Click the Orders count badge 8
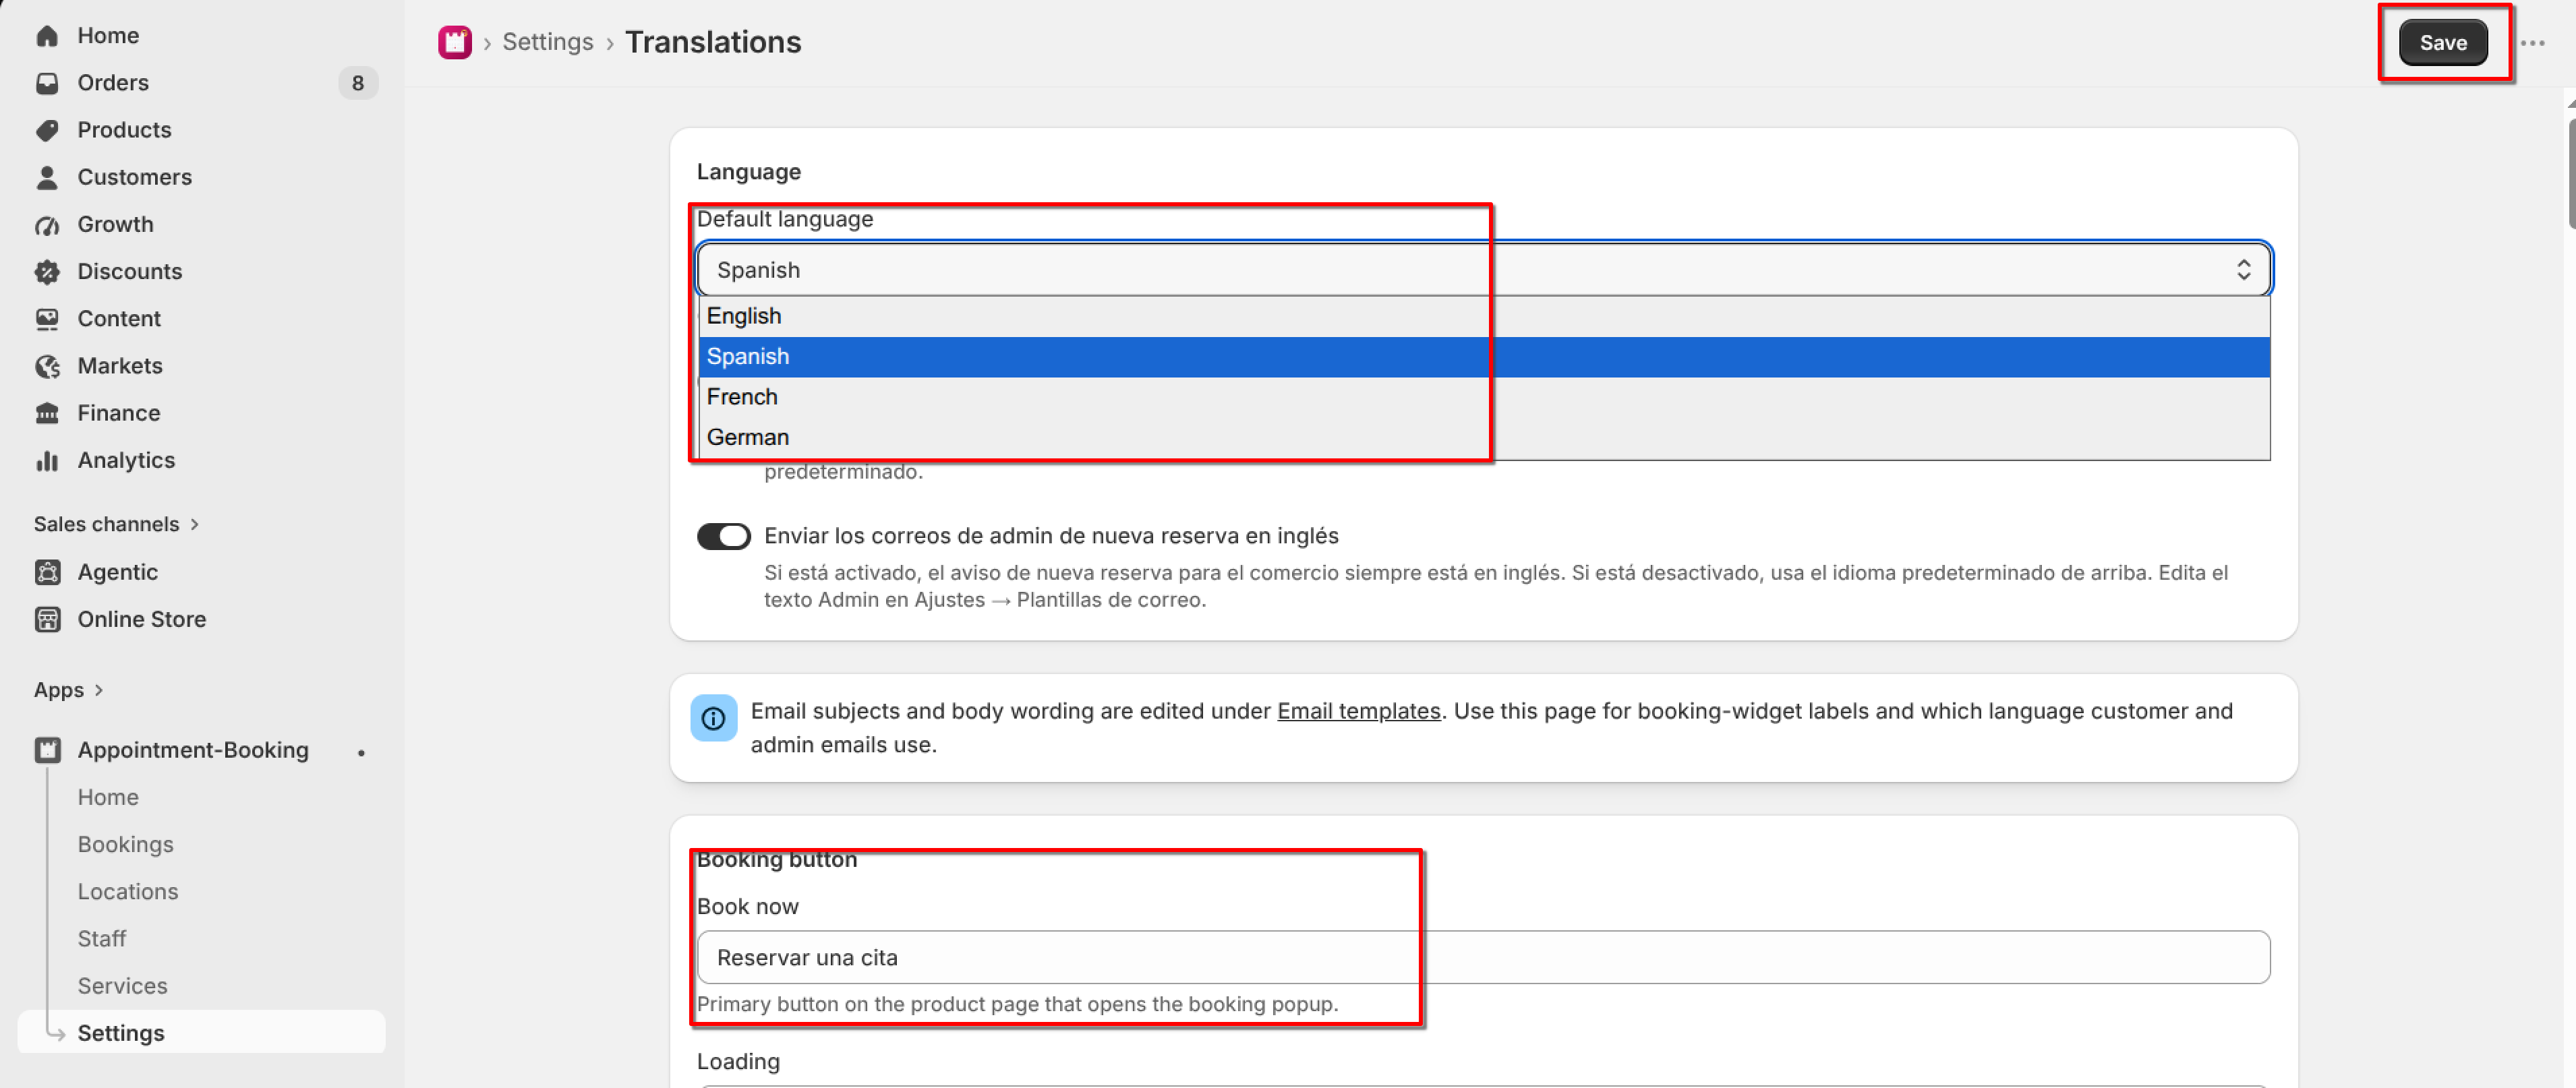The width and height of the screenshot is (2576, 1088). pyautogui.click(x=358, y=83)
